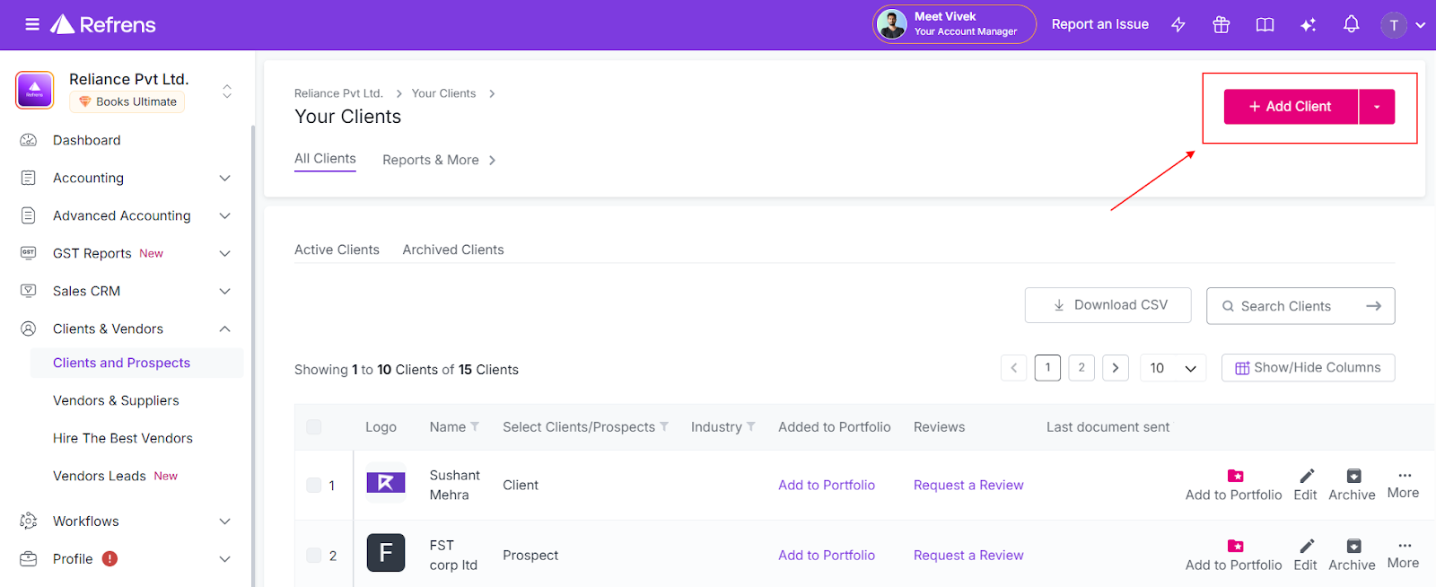Screen dimensions: 1436x587
Task: Open the Add Client dropdown arrow
Action: tap(1377, 107)
